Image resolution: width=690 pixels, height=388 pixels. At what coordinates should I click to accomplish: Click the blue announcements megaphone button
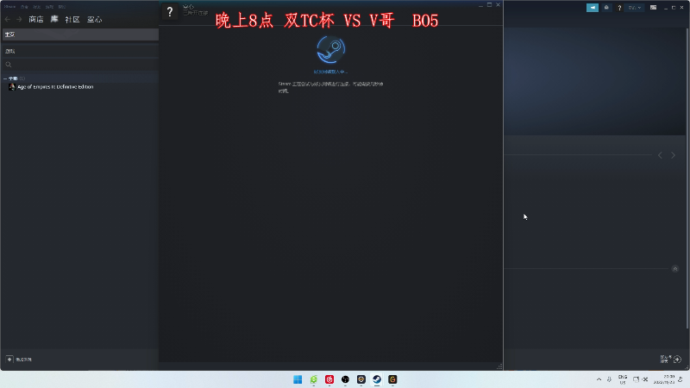593,8
